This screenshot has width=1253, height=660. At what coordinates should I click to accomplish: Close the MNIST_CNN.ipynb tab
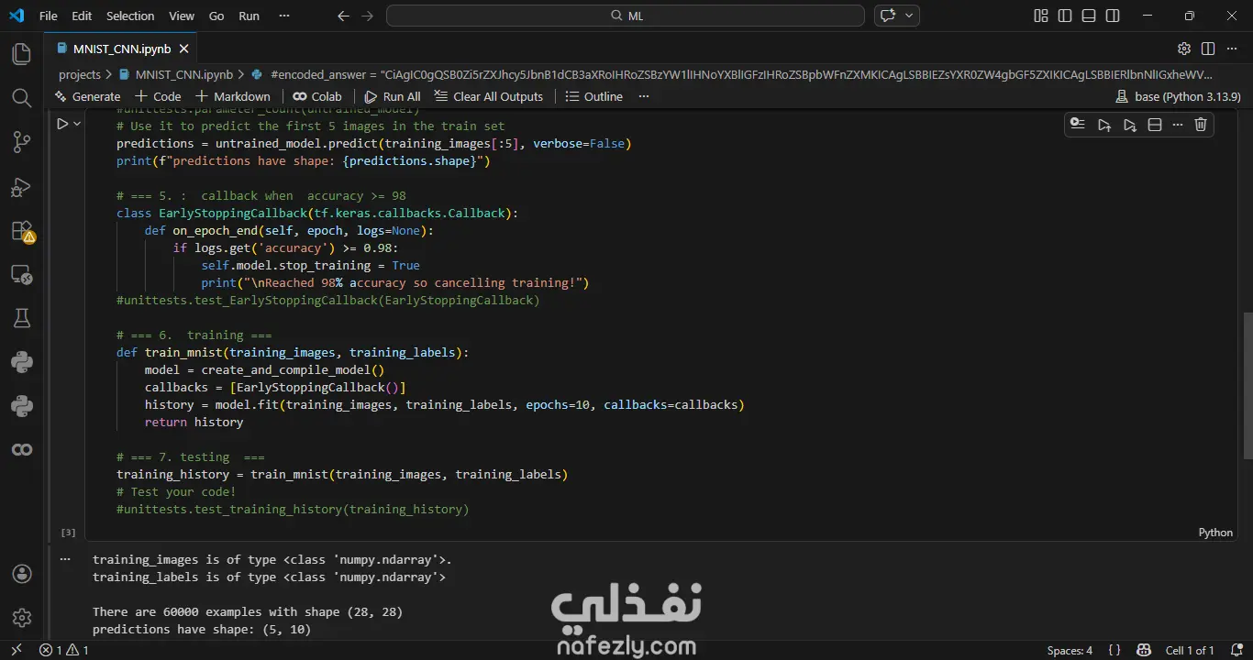(x=184, y=49)
